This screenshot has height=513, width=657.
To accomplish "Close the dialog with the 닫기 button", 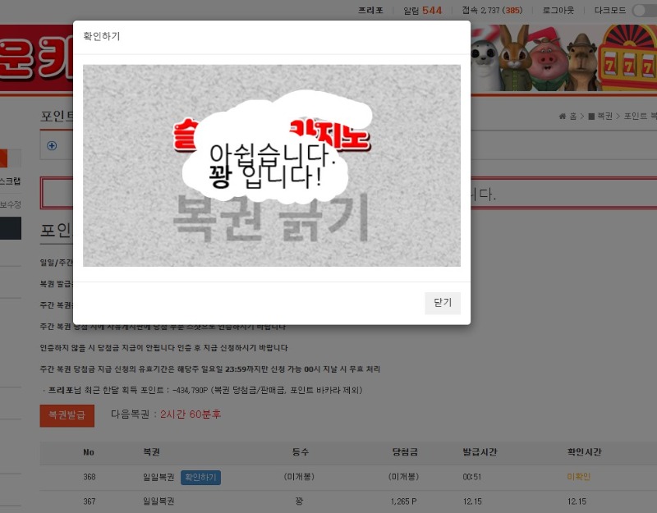I will pos(442,303).
